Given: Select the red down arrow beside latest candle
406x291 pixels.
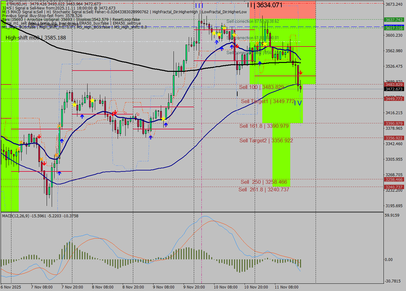Looking at the screenshot, I should pos(300,73).
